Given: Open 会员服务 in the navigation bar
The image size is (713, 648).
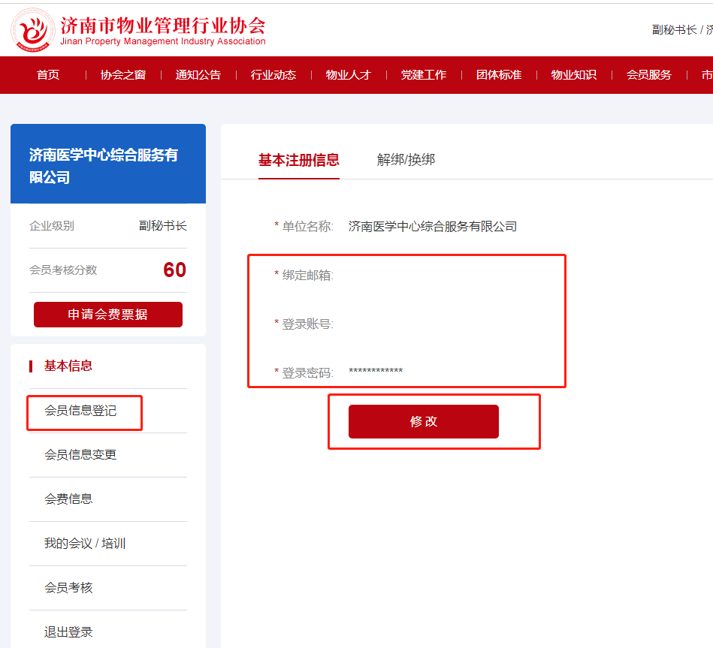Looking at the screenshot, I should click(649, 75).
